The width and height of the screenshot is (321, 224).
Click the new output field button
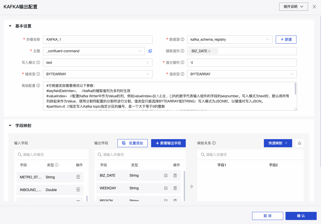click(x=168, y=143)
